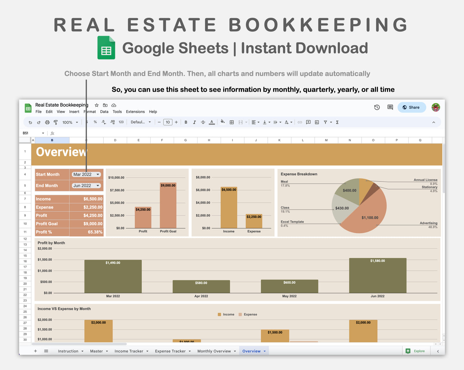Select the Paint format tool
The width and height of the screenshot is (464, 370).
[55, 122]
